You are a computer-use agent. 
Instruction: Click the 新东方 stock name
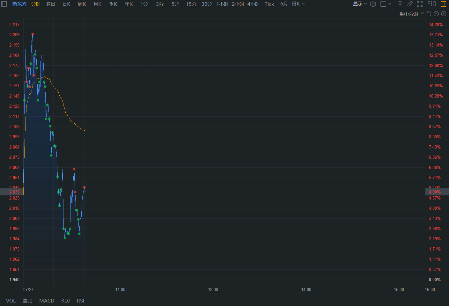(x=19, y=4)
